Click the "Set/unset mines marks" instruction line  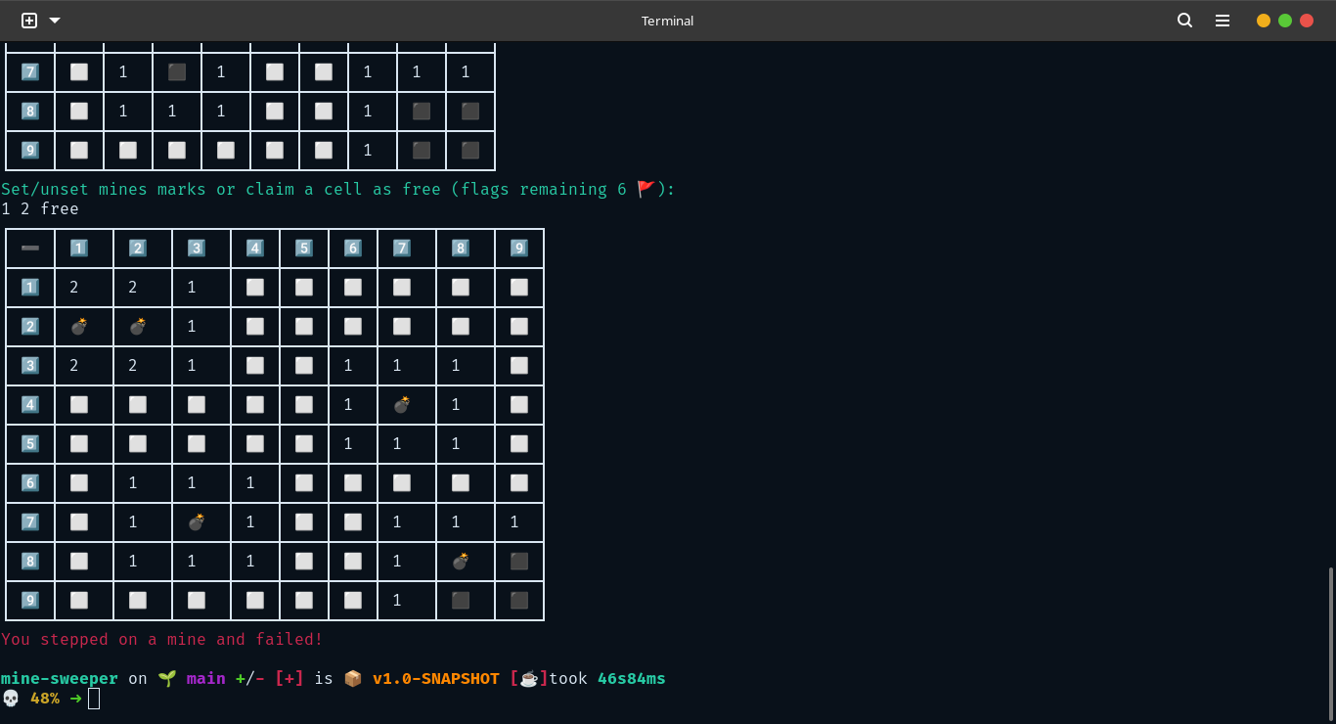tap(338, 189)
